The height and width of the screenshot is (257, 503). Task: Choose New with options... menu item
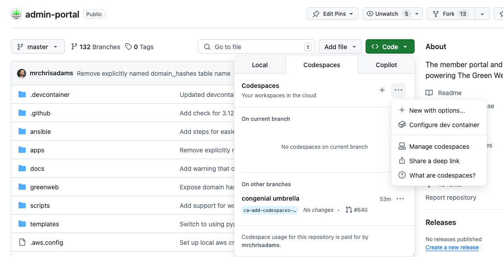[x=439, y=110]
